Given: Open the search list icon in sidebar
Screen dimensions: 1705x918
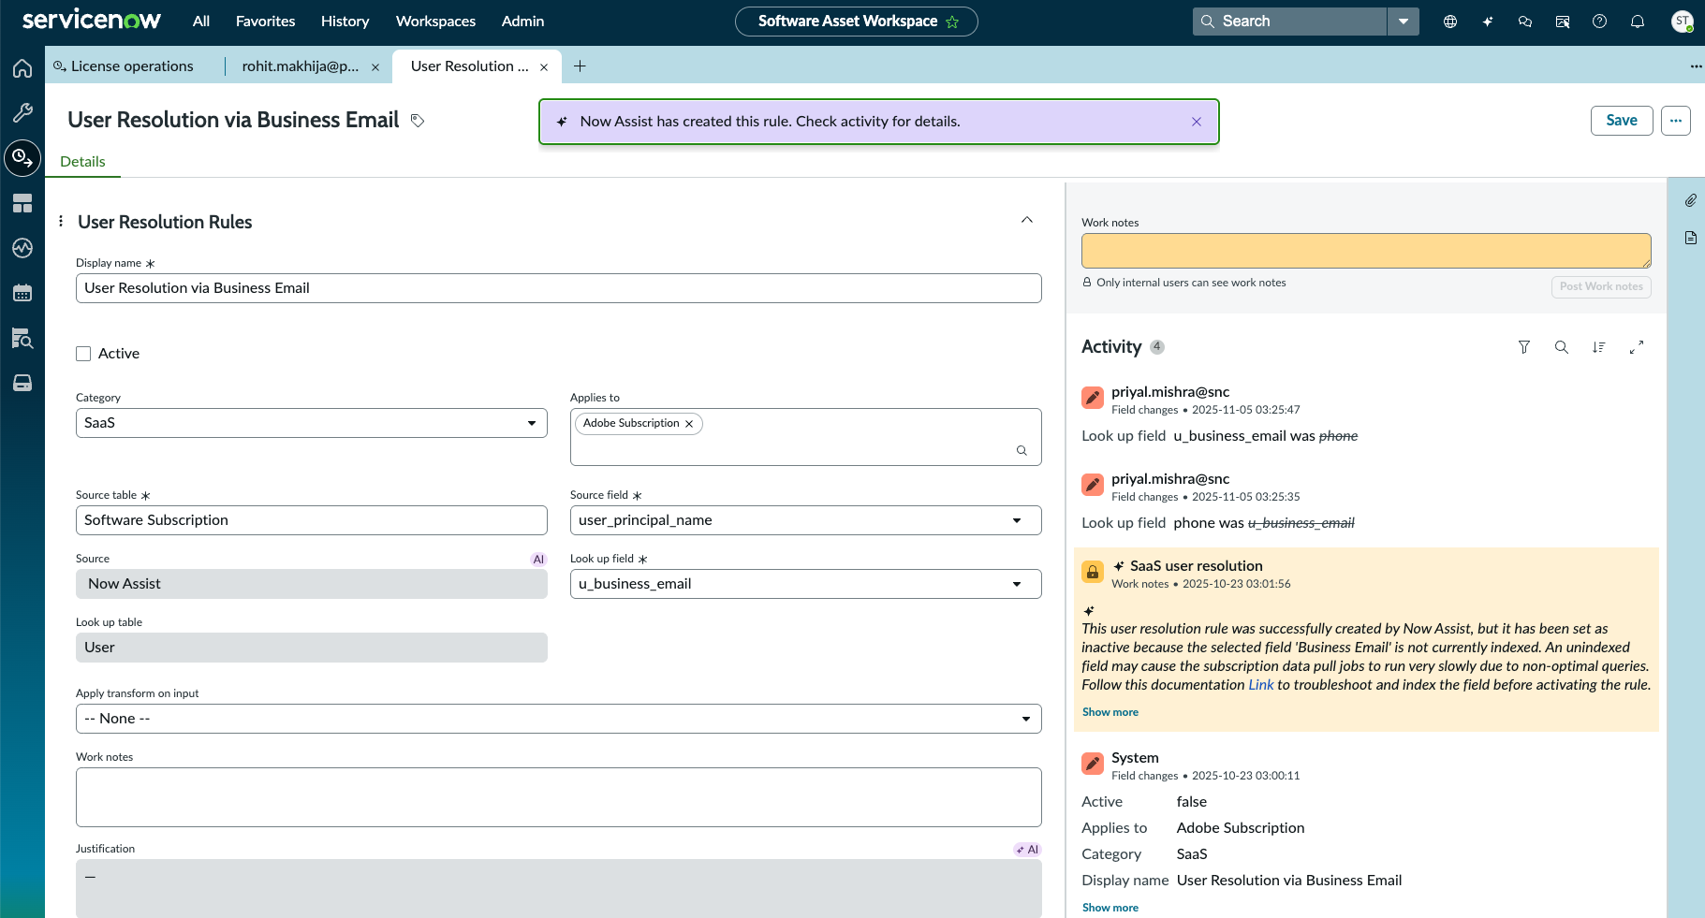Looking at the screenshot, I should (22, 338).
